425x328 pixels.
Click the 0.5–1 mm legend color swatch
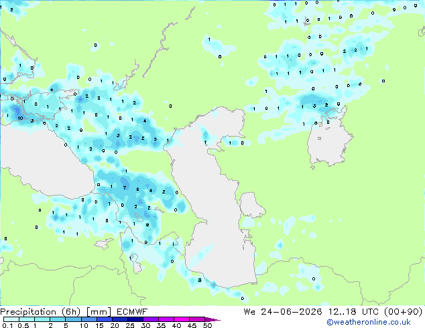[x=27, y=319]
